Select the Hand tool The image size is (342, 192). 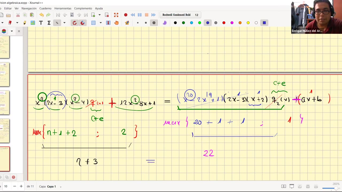116,23
